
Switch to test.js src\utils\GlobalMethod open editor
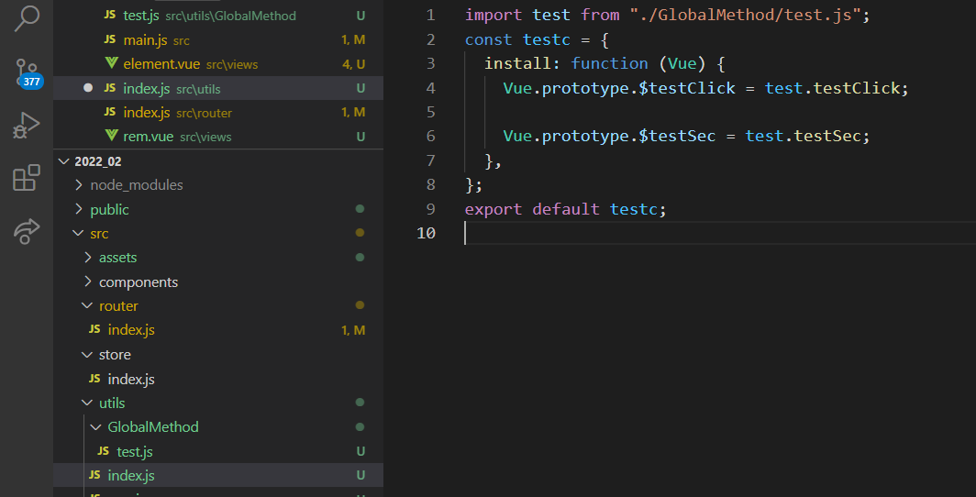(x=141, y=16)
